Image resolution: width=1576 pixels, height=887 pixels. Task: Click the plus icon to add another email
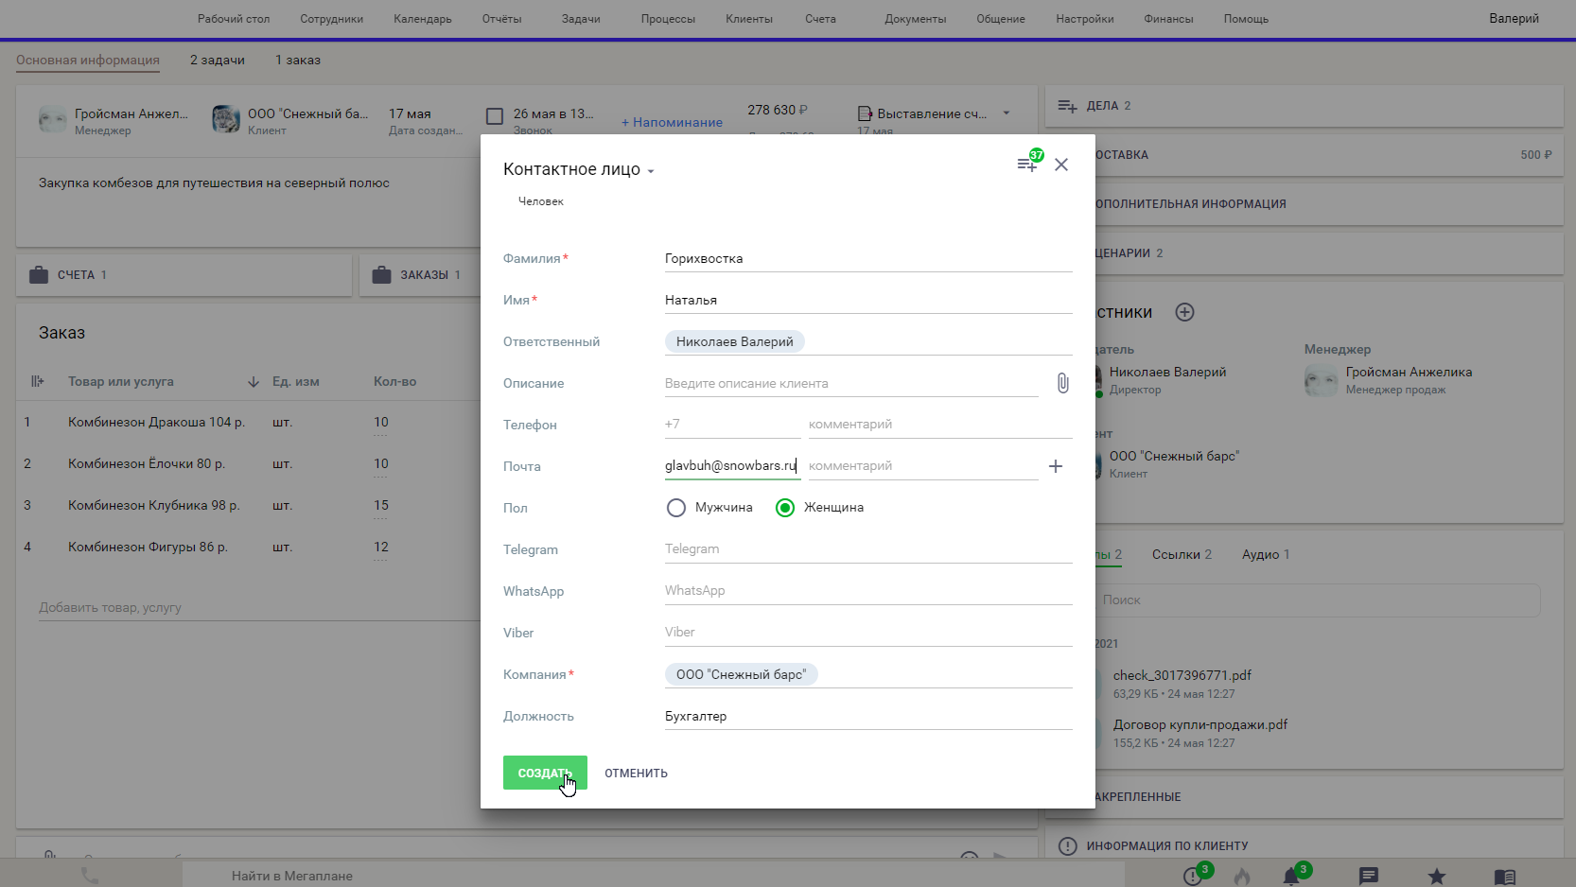[x=1056, y=466]
